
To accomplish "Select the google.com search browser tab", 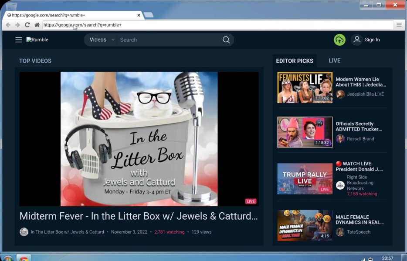I will [72, 15].
